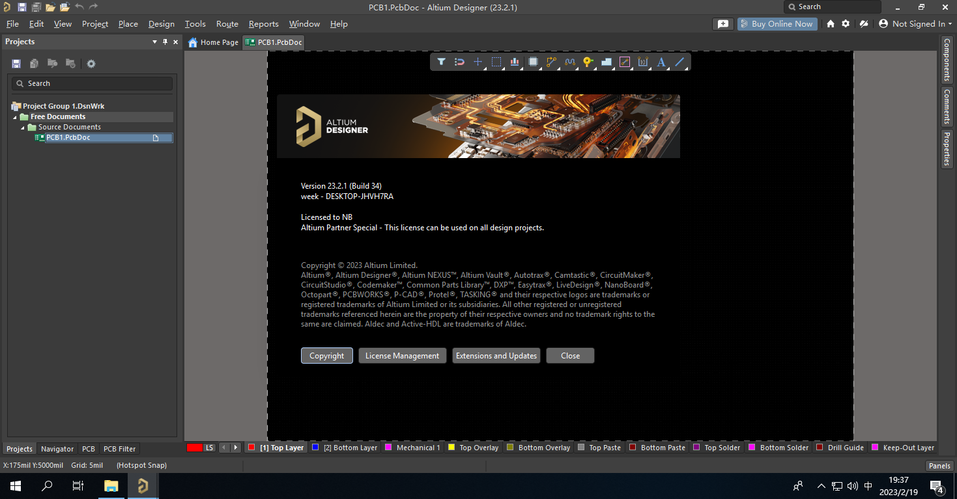Screen dimensions: 957x499
Task: Pin the Projects panel
Action: (x=165, y=42)
